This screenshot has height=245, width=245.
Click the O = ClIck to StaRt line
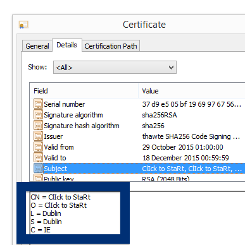58,205
